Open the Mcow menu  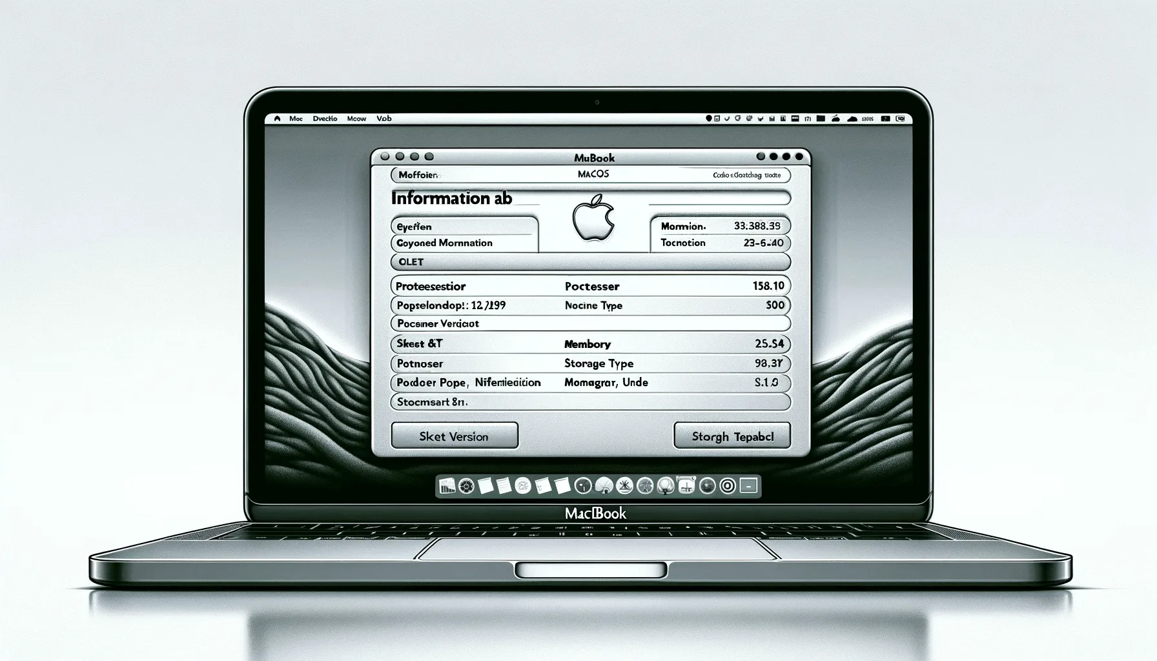pyautogui.click(x=356, y=119)
